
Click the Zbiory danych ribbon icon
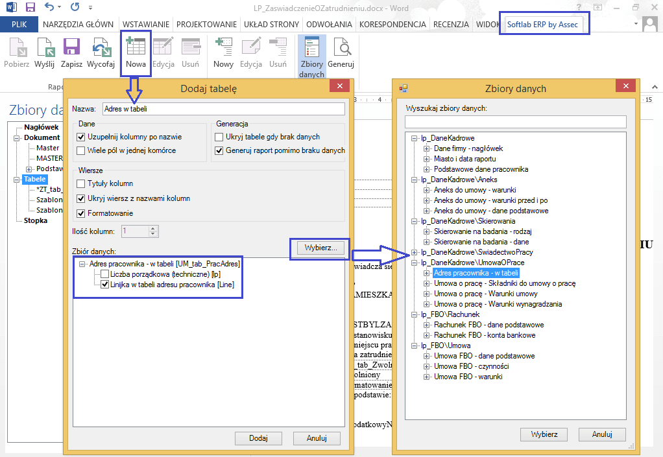click(311, 47)
